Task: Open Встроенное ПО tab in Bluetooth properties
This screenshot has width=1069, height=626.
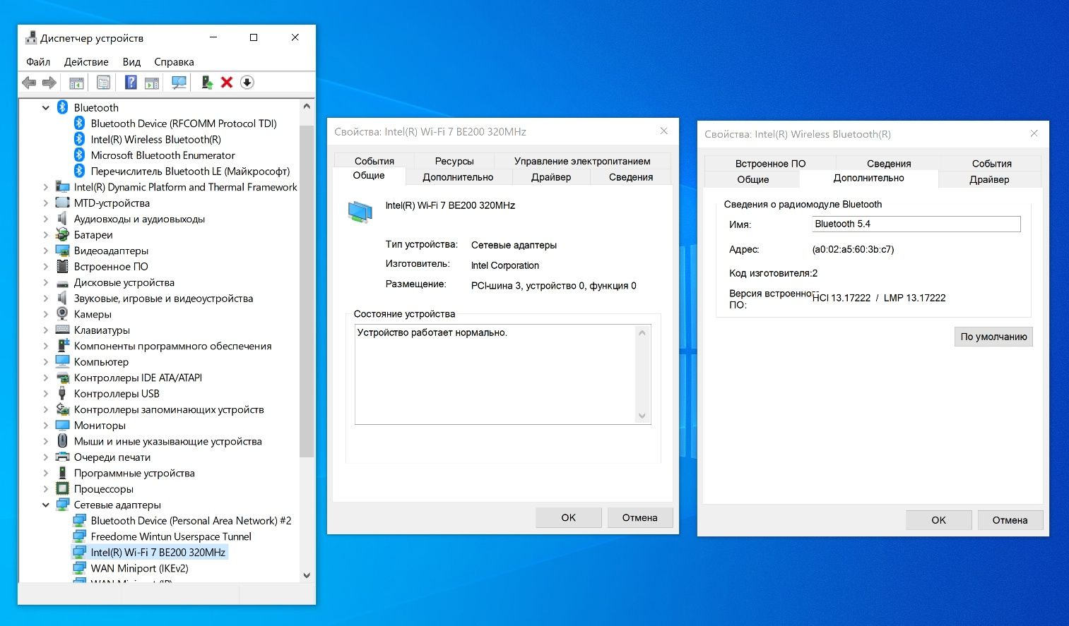Action: pyautogui.click(x=770, y=164)
